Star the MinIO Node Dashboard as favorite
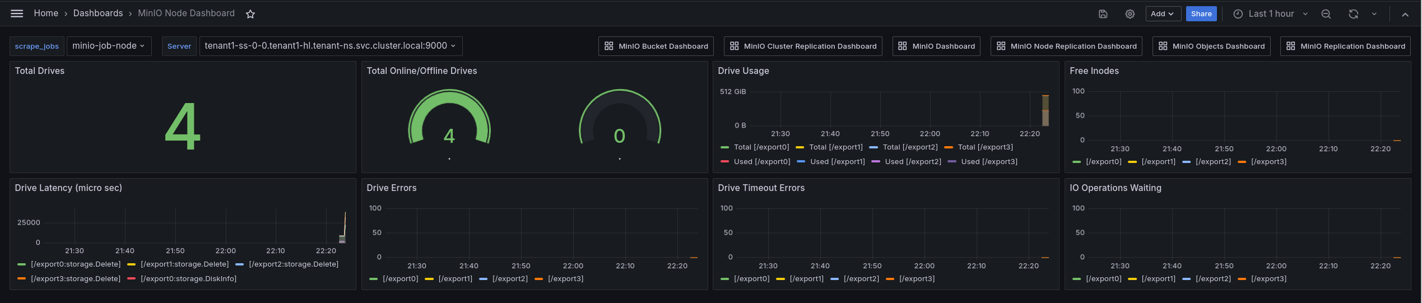1422x303 pixels. (x=250, y=14)
